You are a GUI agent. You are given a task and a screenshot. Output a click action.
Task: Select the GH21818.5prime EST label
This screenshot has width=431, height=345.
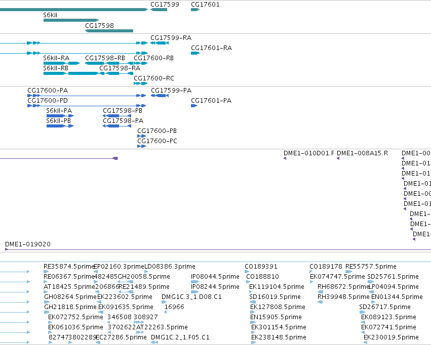[x=70, y=307]
